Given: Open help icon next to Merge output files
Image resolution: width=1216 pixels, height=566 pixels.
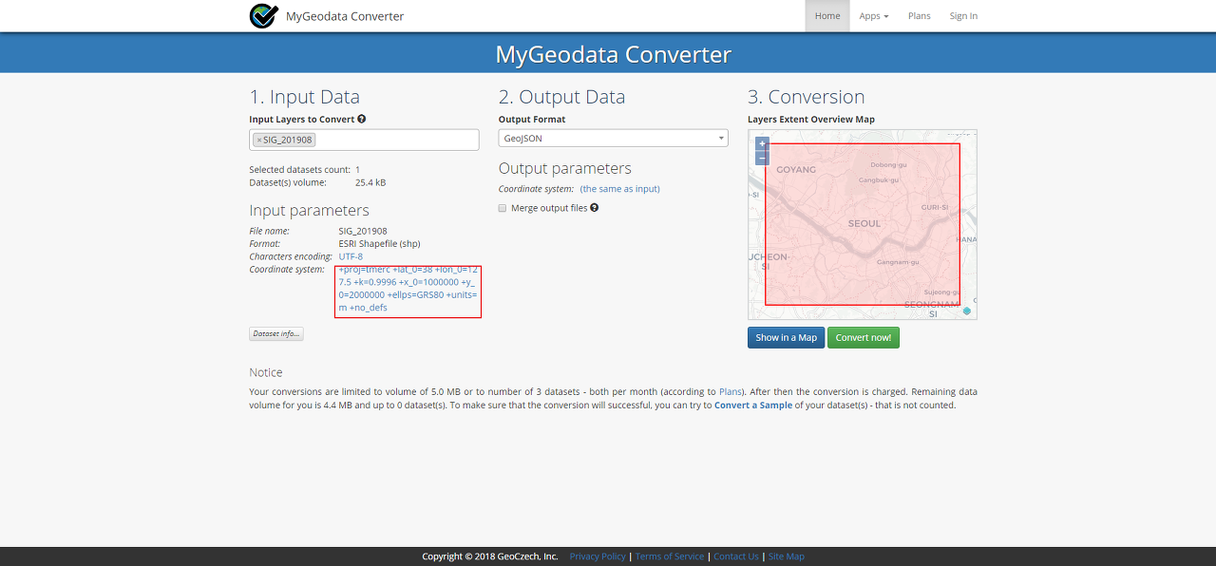Looking at the screenshot, I should [594, 208].
